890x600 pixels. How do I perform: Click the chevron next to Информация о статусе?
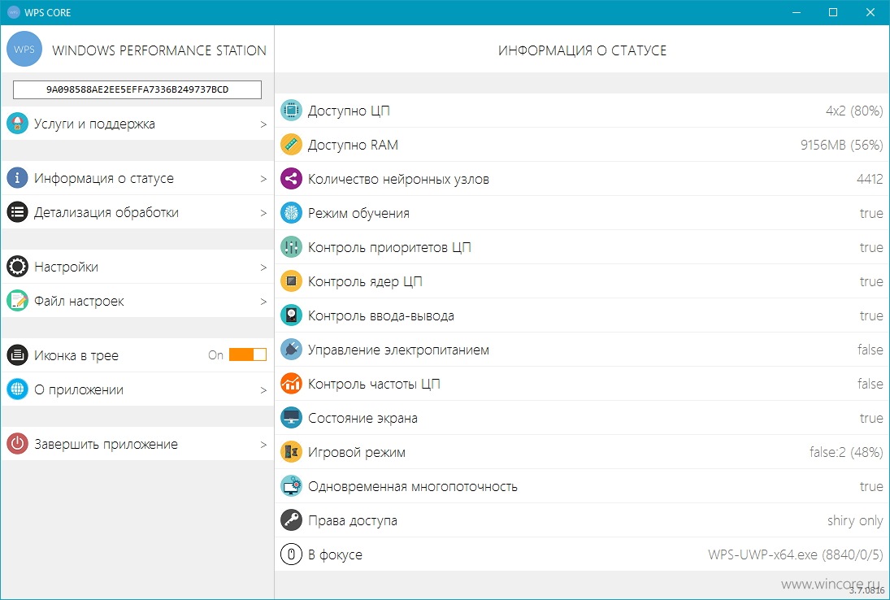click(x=263, y=178)
